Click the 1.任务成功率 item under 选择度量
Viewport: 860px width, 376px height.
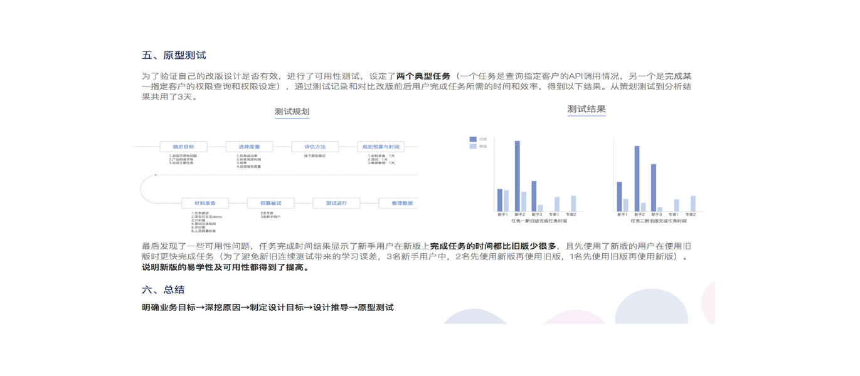pos(248,155)
